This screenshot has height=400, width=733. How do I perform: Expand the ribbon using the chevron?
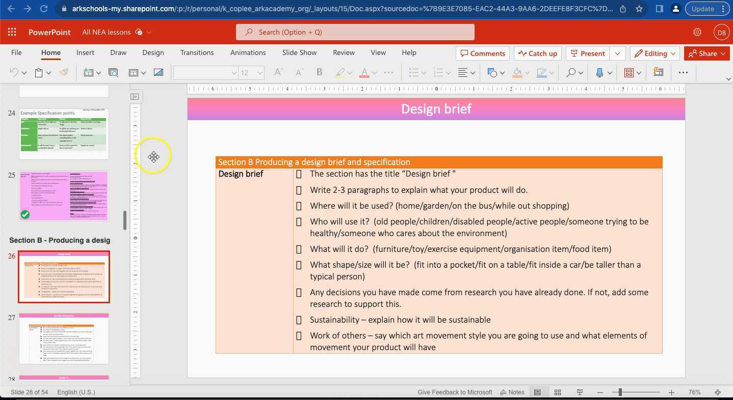[x=728, y=79]
